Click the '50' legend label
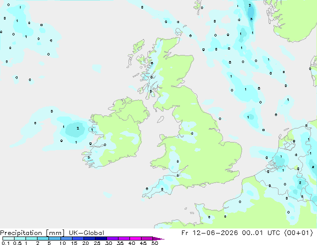The image size is (317, 245). tap(154, 243)
